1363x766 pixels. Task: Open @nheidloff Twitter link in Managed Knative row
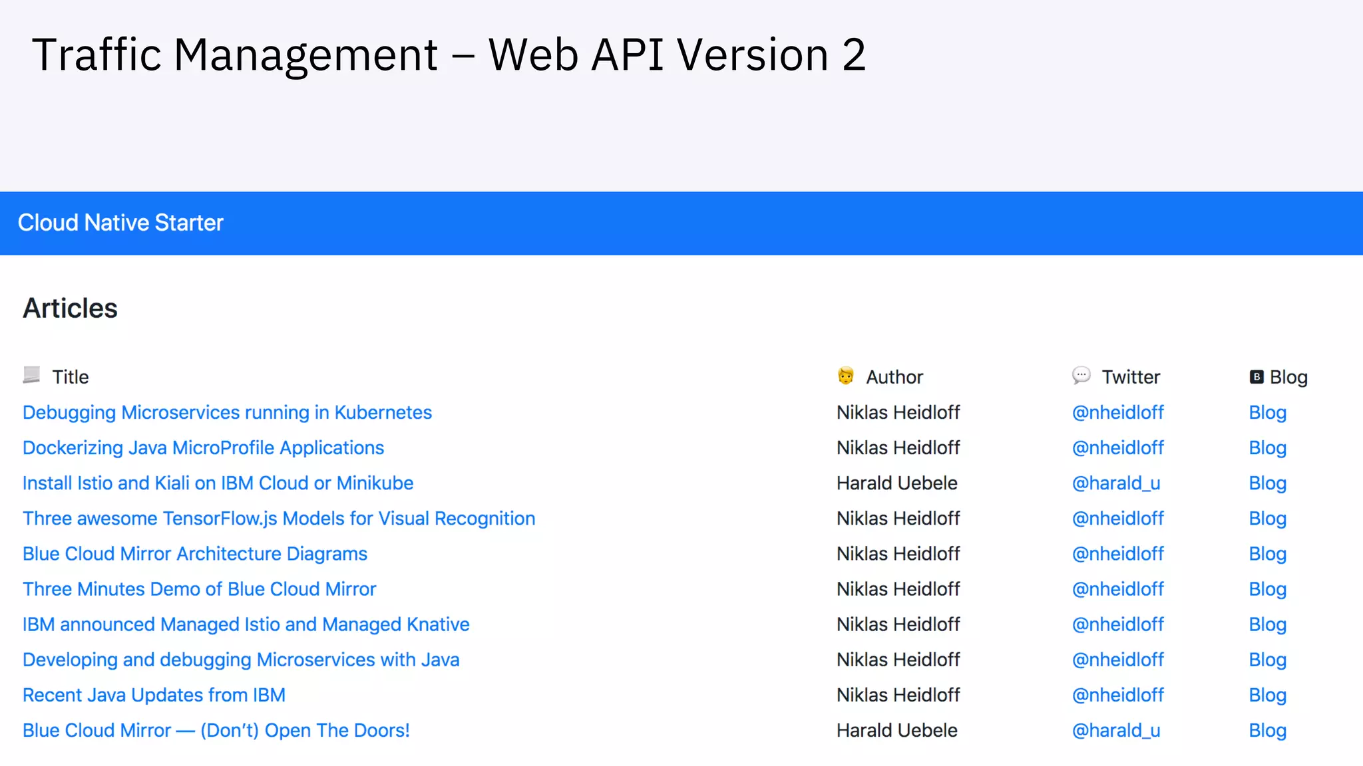pos(1117,624)
